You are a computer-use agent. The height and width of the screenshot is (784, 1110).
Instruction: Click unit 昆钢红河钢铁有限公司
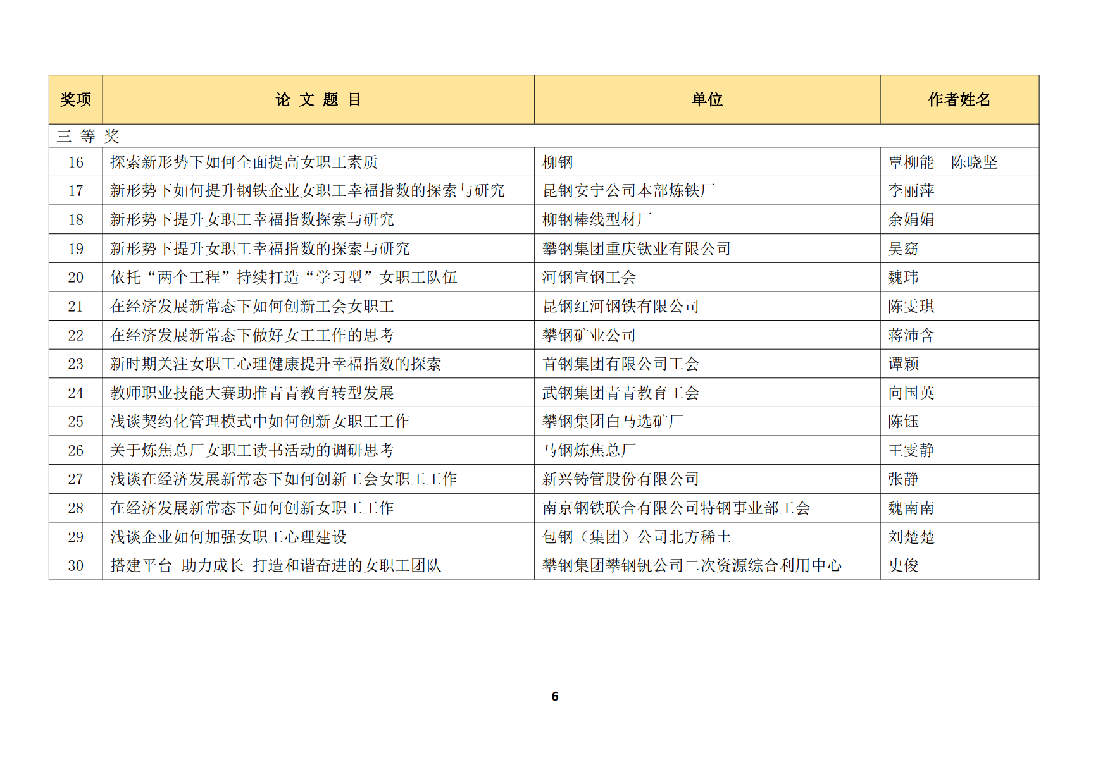(621, 307)
